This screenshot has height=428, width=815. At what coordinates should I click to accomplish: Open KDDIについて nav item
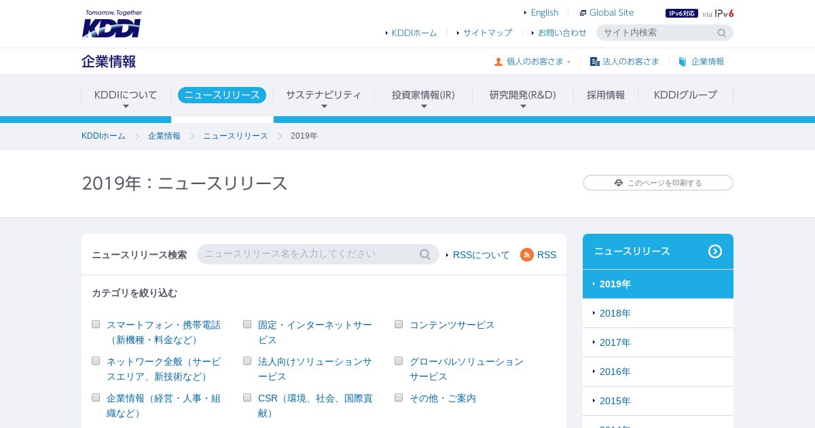click(126, 95)
